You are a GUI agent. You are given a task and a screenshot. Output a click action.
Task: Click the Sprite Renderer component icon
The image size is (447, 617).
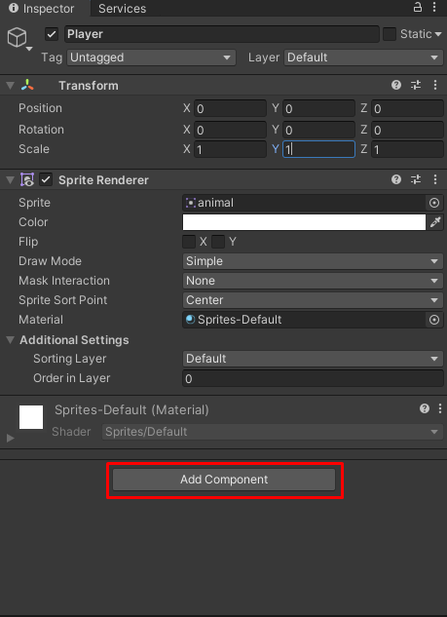[27, 179]
